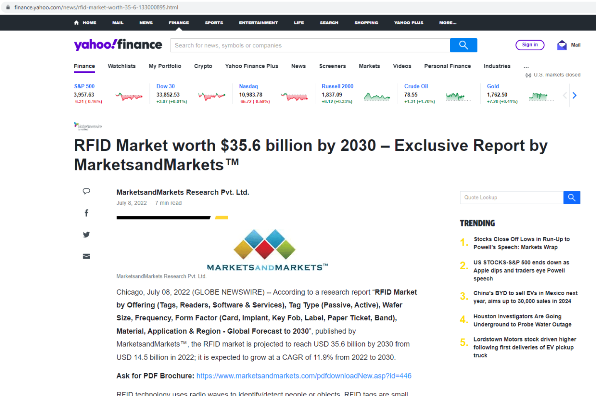Share the article via the Twitter icon

86,234
